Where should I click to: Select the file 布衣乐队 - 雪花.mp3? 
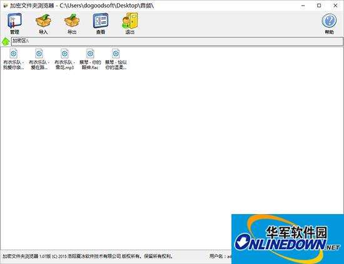click(64, 59)
